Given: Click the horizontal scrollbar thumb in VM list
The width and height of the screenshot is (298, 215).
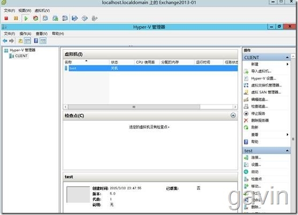Looking at the screenshot, I should [134, 107].
